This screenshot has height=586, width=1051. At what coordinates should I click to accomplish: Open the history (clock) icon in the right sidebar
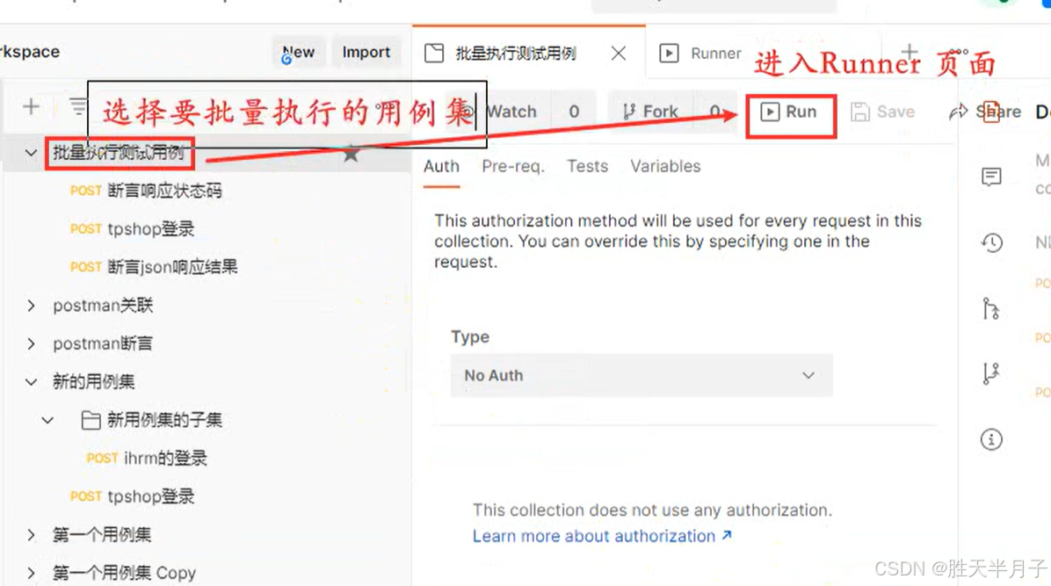click(991, 242)
